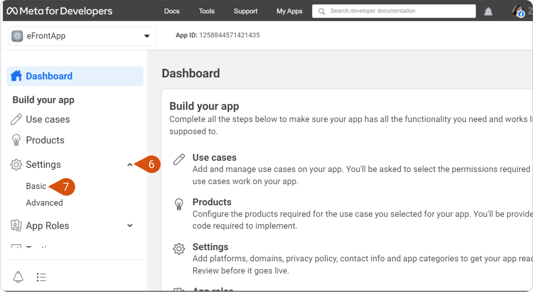This screenshot has height=292, width=533.
Task: Open notifications bell in top bar
Action: click(488, 11)
